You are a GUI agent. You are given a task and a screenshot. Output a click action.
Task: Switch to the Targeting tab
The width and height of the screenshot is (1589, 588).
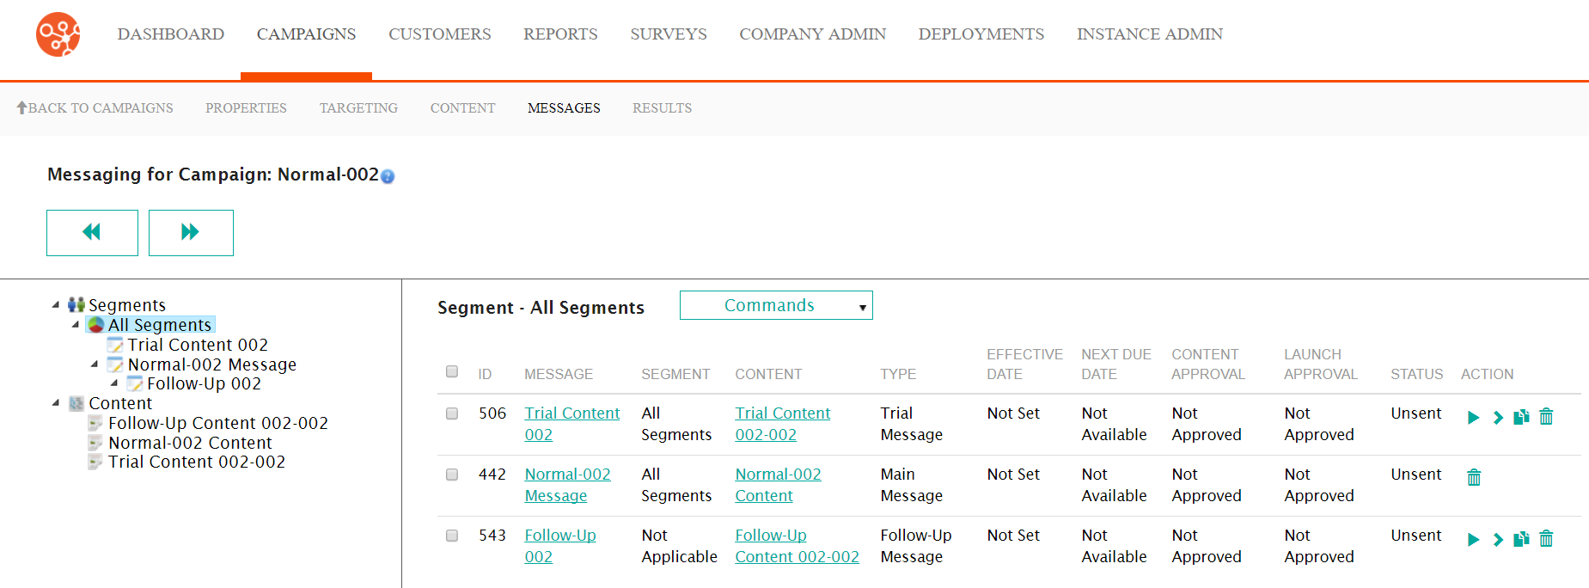click(x=358, y=108)
